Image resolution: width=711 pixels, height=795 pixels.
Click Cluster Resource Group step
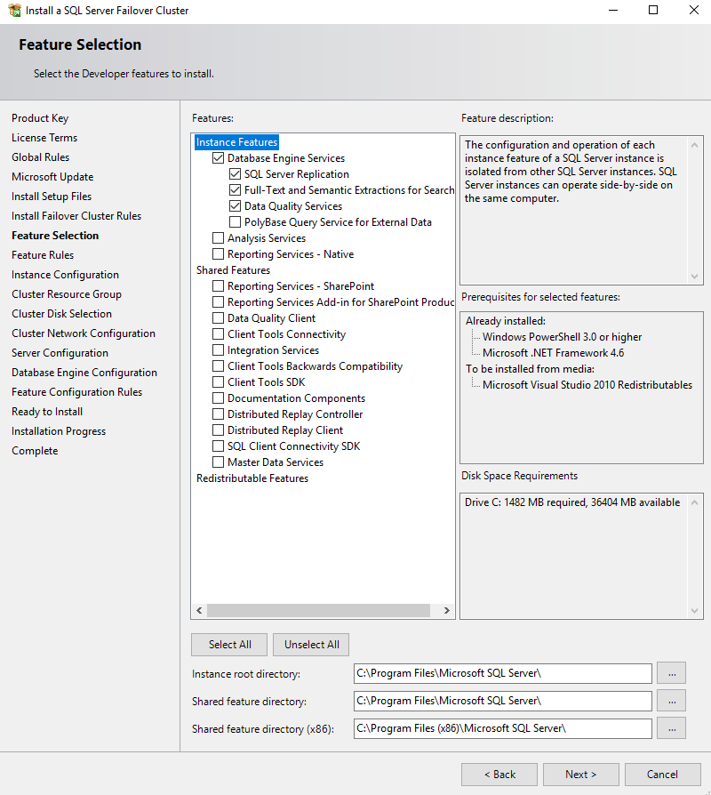pos(67,294)
